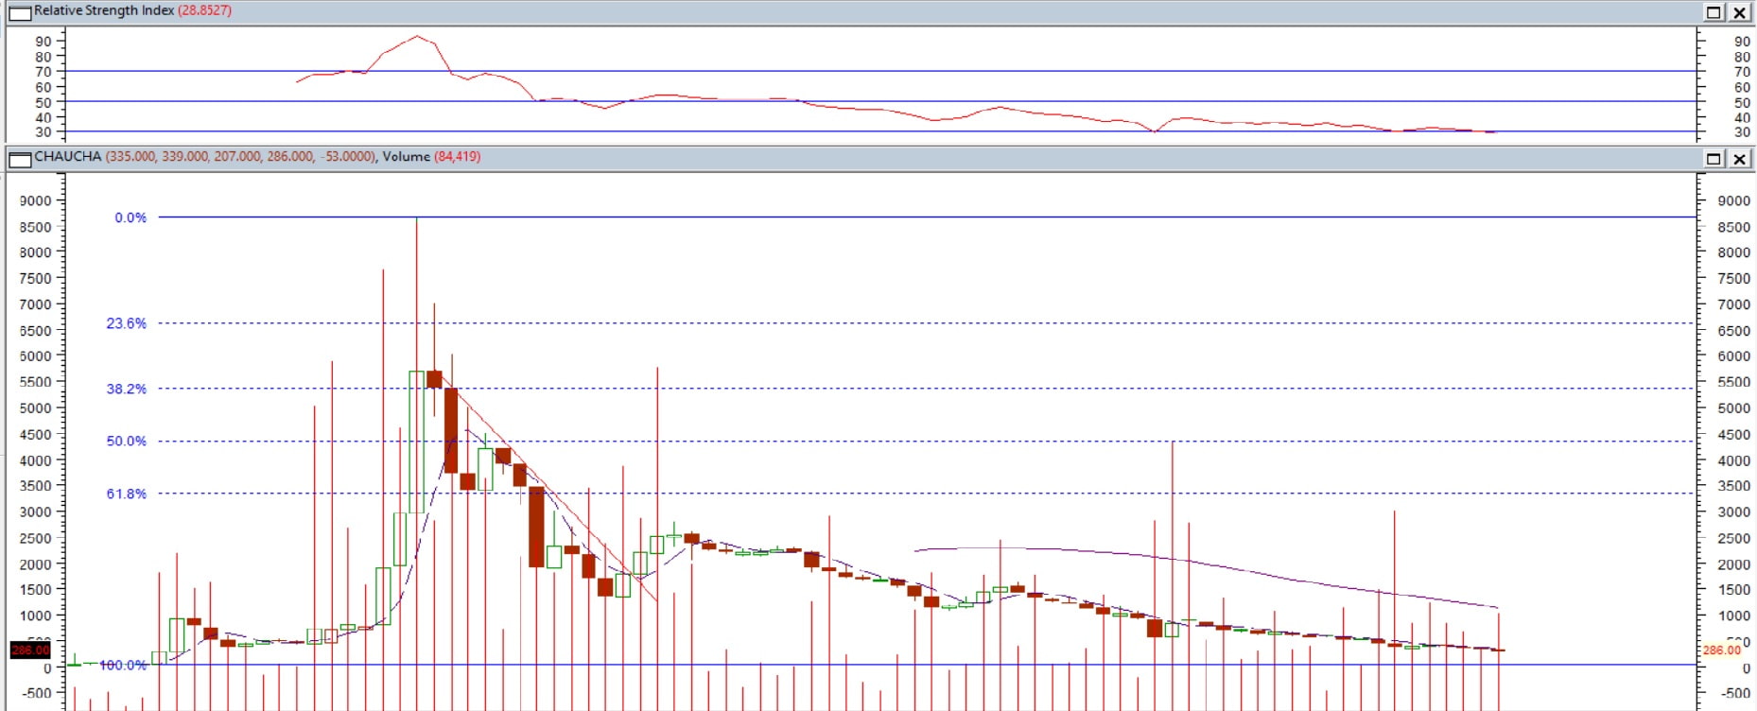
Task: Select the 61.8% Fibonacci level label
Action: [x=127, y=494]
